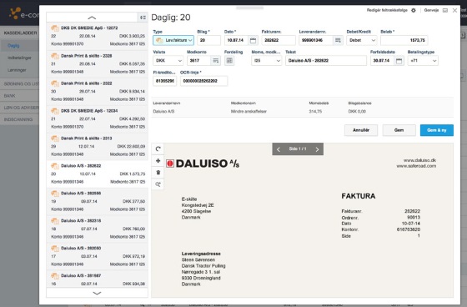Image resolution: width=467 pixels, height=307 pixels.
Task: Click the Genveje link
Action: tap(431, 11)
